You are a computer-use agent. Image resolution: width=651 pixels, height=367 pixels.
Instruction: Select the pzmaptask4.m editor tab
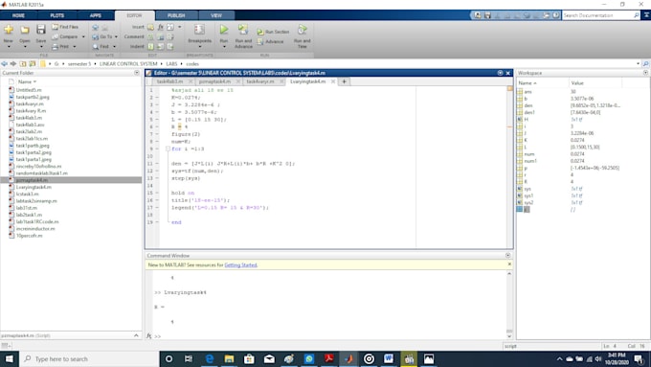(214, 81)
